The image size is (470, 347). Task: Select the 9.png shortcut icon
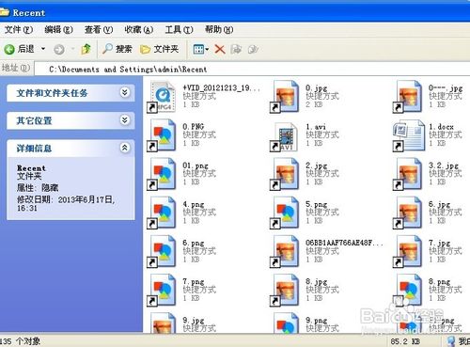(286, 323)
